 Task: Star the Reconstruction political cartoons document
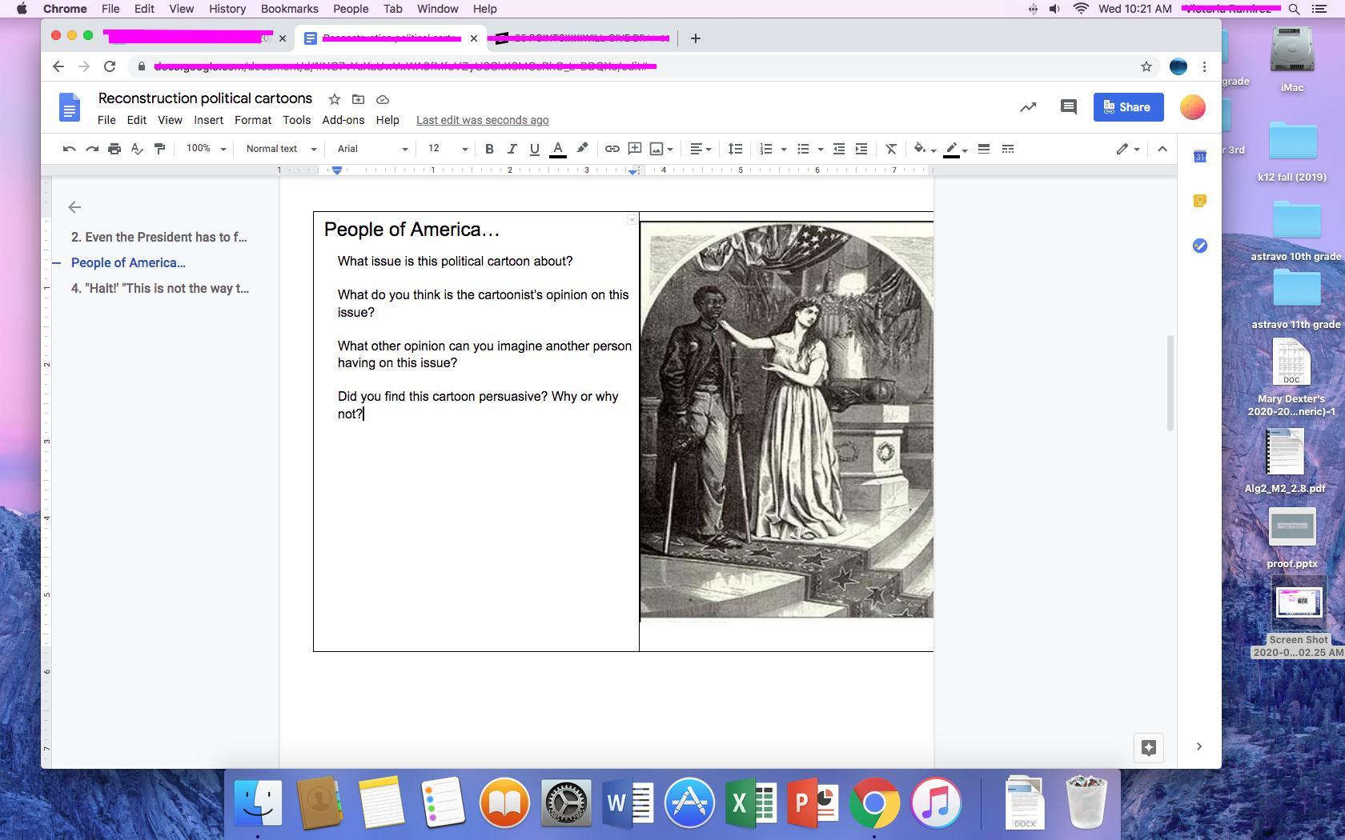point(335,99)
